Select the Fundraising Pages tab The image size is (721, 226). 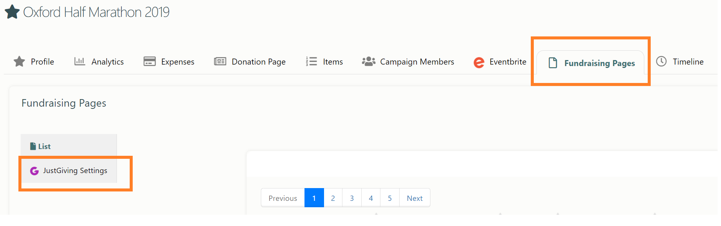point(591,63)
